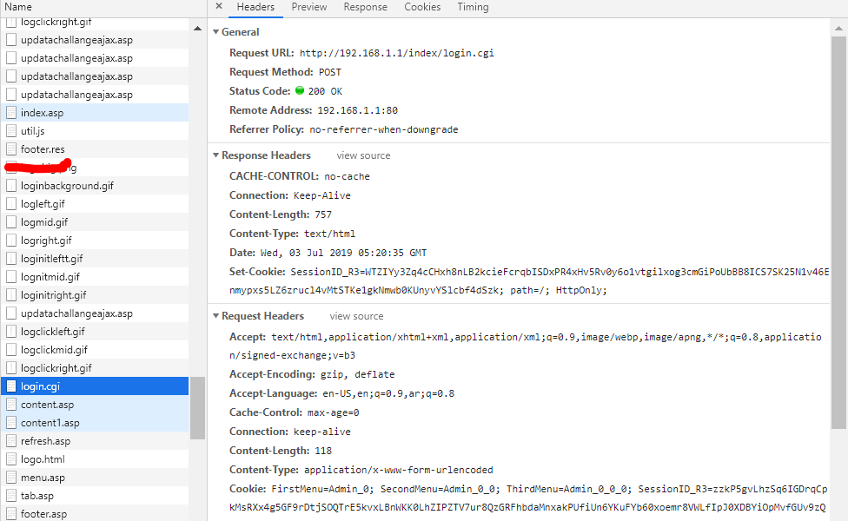Screen dimensions: 848x521
Task: Click the image icon next to loginbackground.gif
Action: (x=11, y=185)
